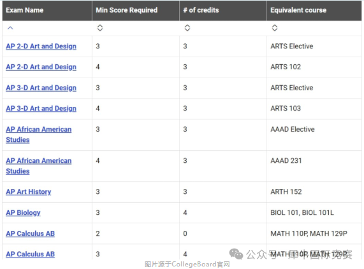Open AP 2-D Art and Design link, ARTS 102 row
Viewport: 364px width, 269px height.
(41, 67)
